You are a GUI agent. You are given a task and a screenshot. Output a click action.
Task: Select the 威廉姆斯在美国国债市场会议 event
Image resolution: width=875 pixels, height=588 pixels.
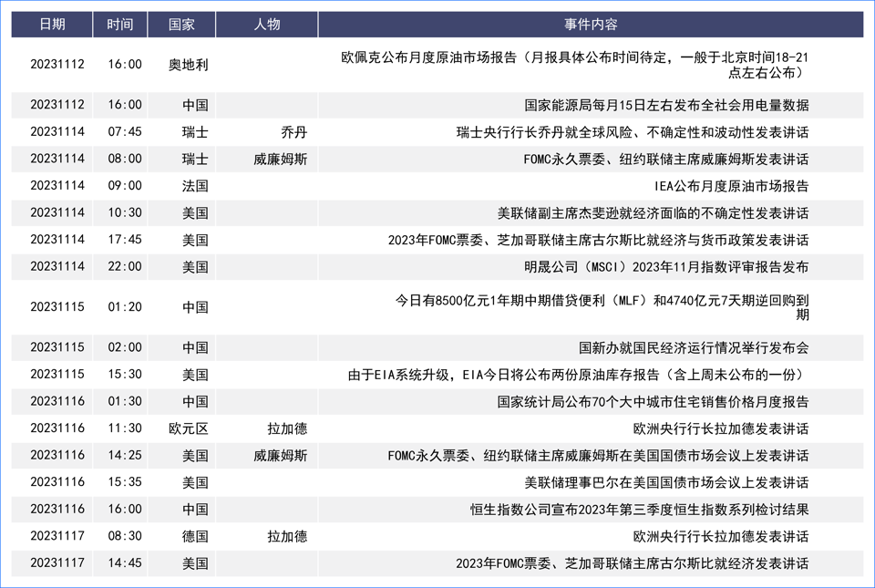pyautogui.click(x=598, y=455)
